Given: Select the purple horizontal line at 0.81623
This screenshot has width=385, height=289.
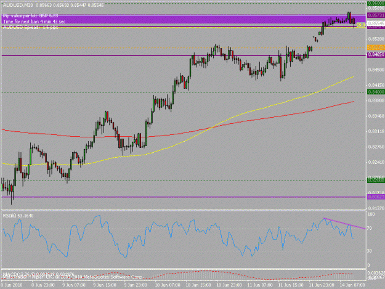Looking at the screenshot, I should [184, 197].
